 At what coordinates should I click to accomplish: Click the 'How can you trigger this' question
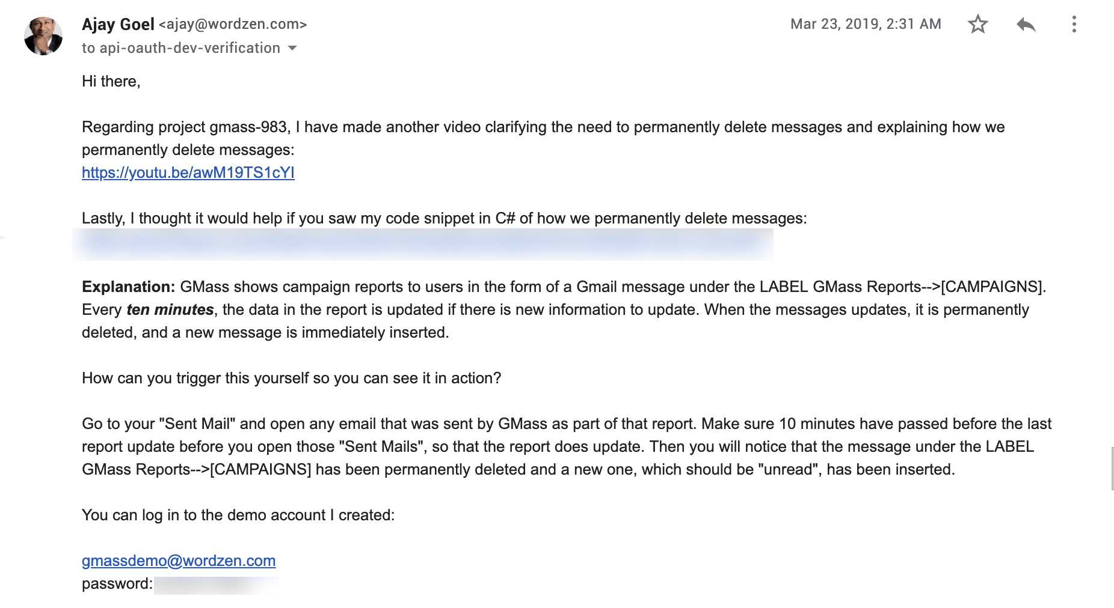point(291,378)
